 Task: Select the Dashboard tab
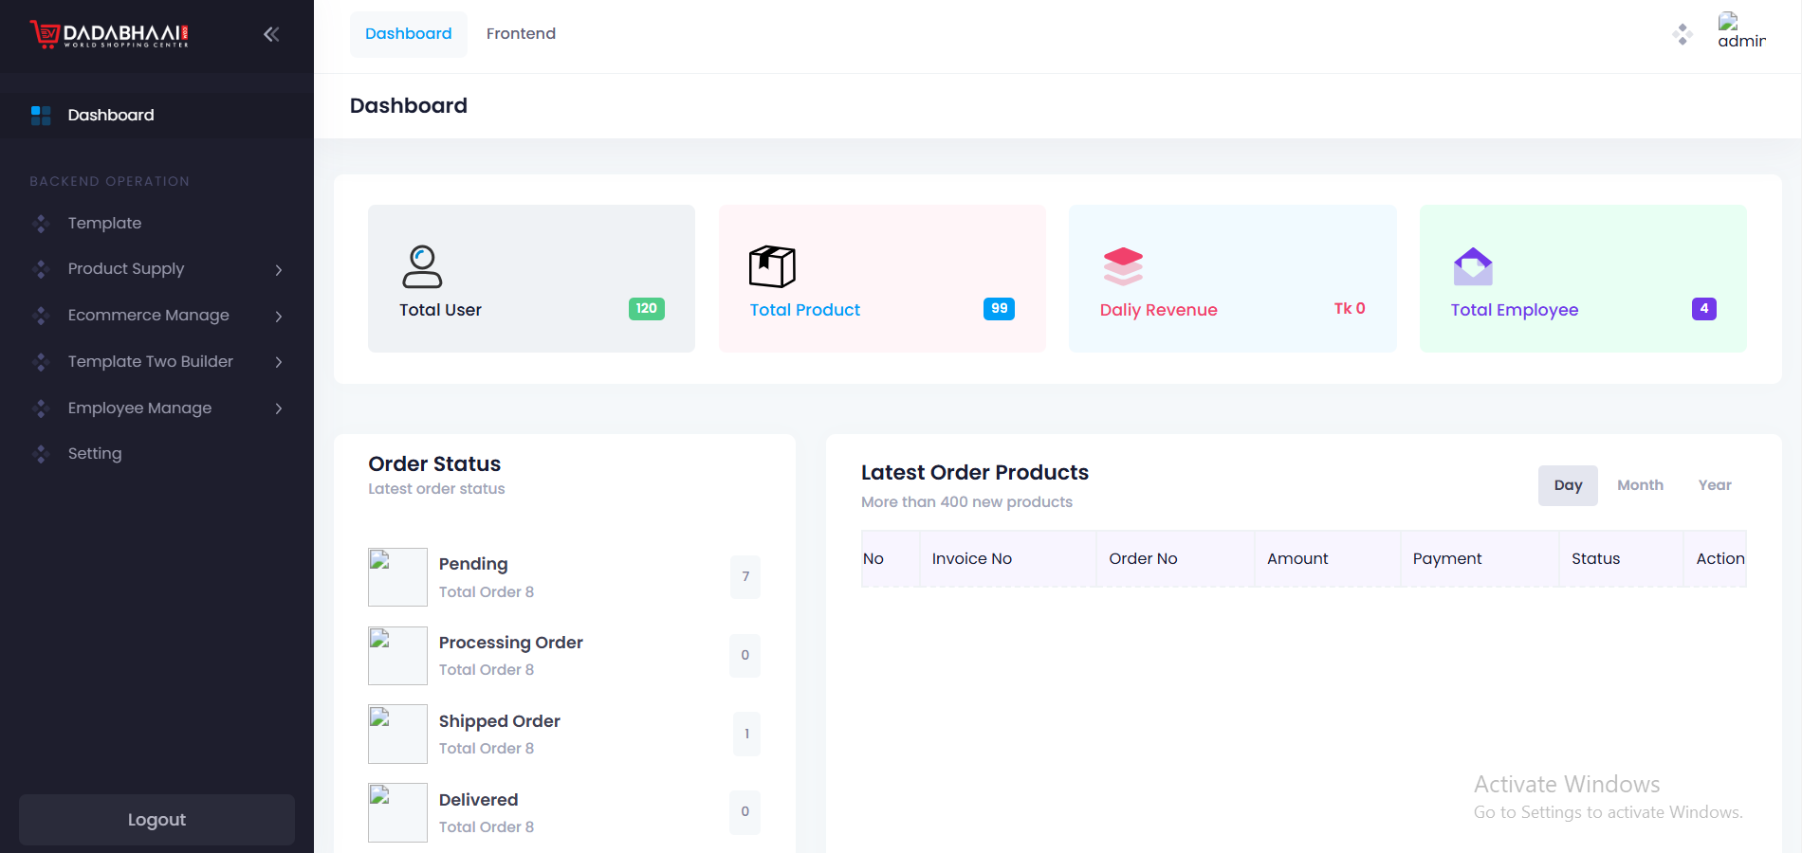pyautogui.click(x=408, y=33)
